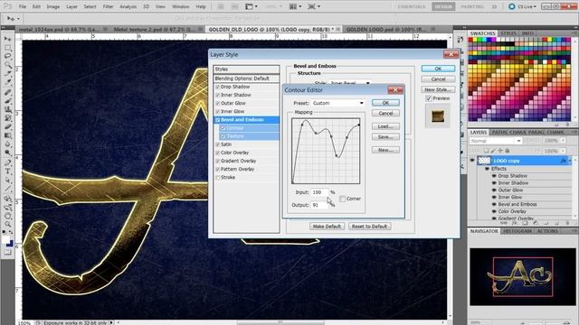
Task: Select the Move tool
Action: [8, 39]
